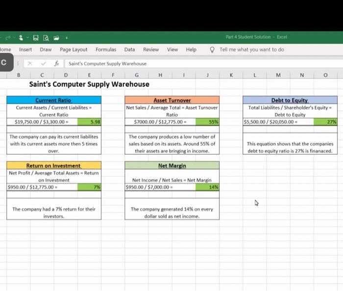
Task: Click the $7000.00 / $12,775.00 = cell
Action: pyautogui.click(x=160, y=122)
